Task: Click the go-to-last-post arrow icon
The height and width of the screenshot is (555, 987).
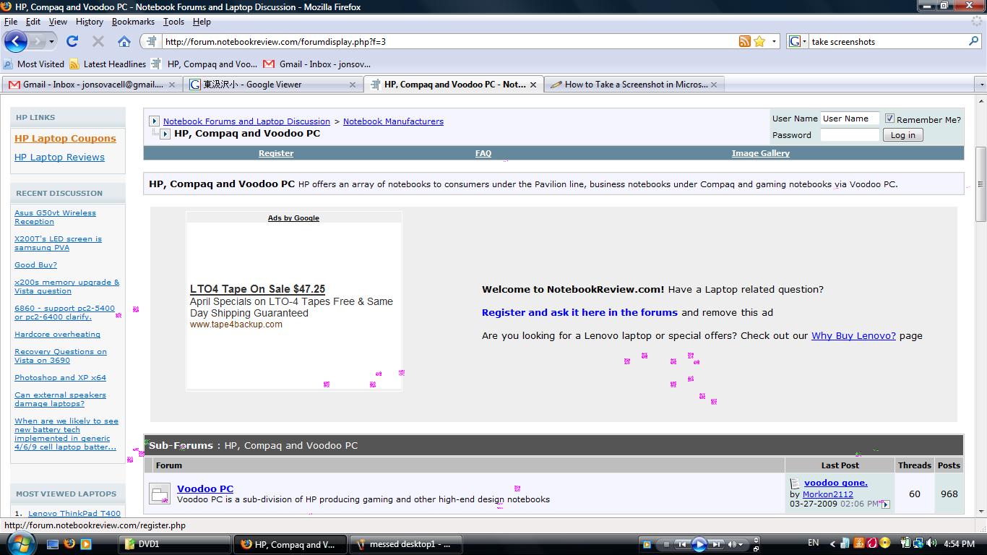Action: click(886, 504)
